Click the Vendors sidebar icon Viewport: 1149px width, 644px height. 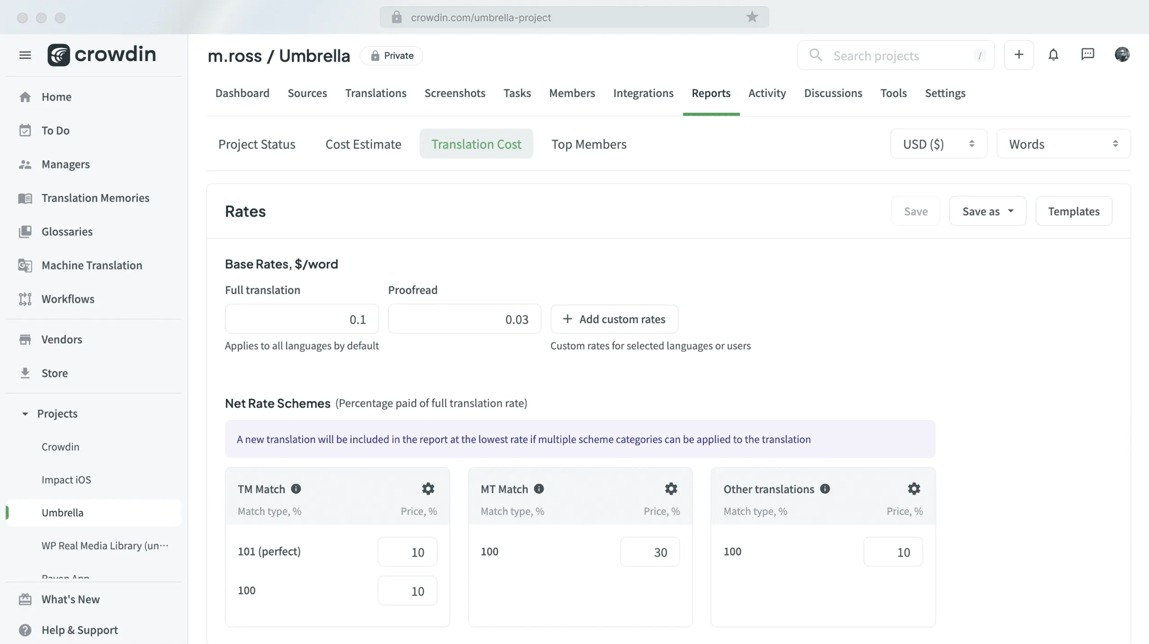[x=25, y=340]
